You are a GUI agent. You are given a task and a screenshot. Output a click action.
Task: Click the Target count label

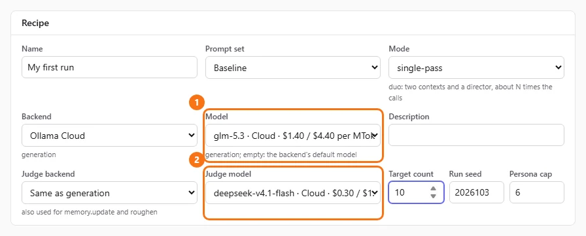pyautogui.click(x=411, y=174)
